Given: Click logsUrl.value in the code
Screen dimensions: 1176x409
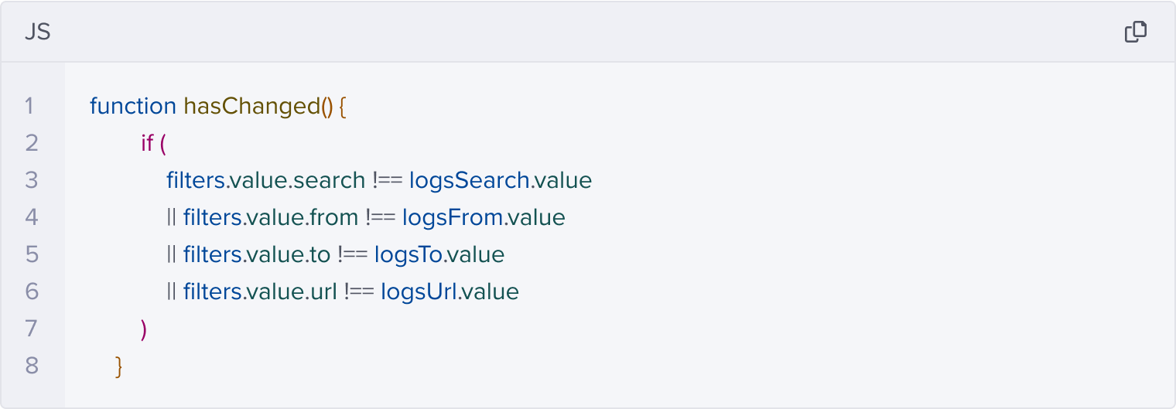Looking at the screenshot, I should click(450, 291).
